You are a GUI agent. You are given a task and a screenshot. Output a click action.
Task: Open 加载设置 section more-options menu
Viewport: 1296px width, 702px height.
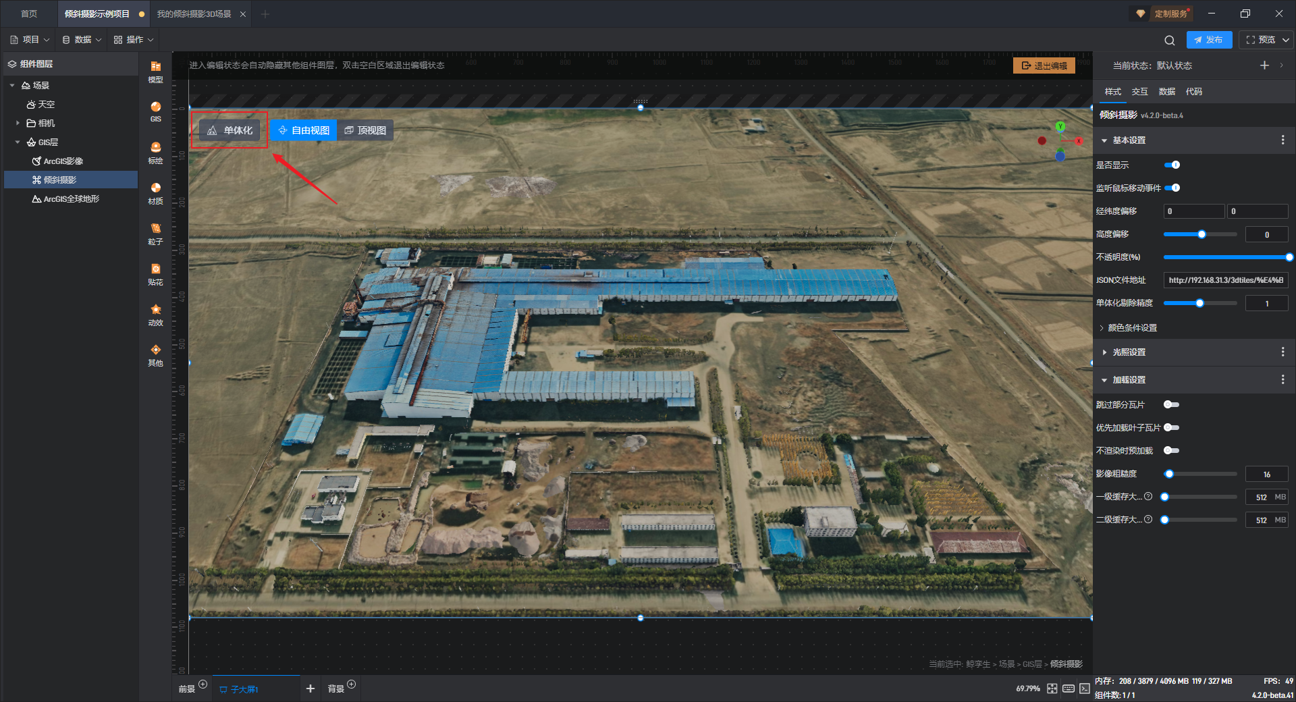[1282, 379]
